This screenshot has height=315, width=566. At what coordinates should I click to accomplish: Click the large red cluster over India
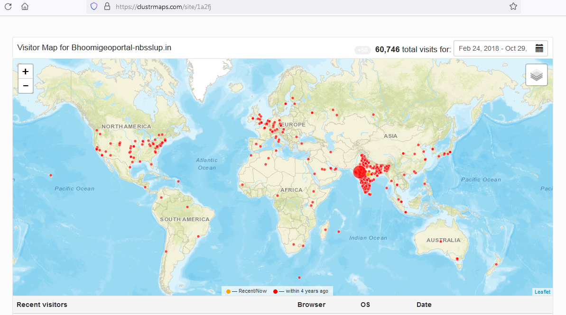pyautogui.click(x=360, y=172)
